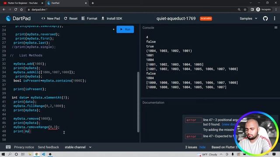Close the YouTube browser tab
This screenshot has width=280, height=157.
point(42,3)
